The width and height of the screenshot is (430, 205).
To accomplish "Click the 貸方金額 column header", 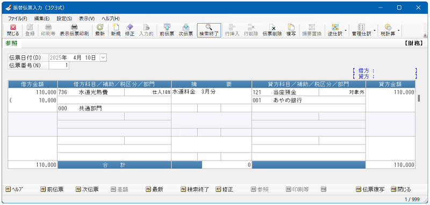I will click(390, 84).
